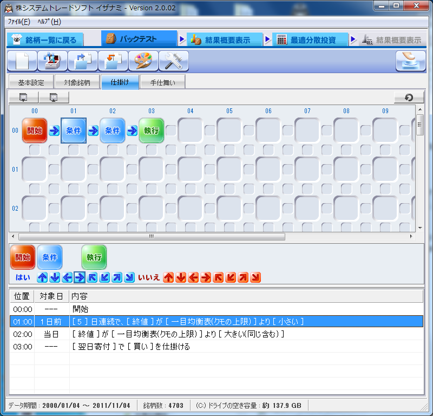Switch to the 仕掛け tab
The width and height of the screenshot is (433, 416).
(120, 82)
